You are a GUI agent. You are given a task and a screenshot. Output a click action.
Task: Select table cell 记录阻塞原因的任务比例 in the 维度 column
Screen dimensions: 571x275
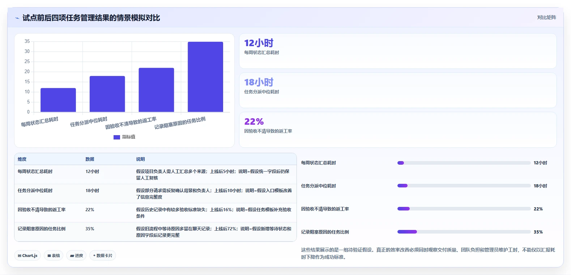[x=42, y=229]
